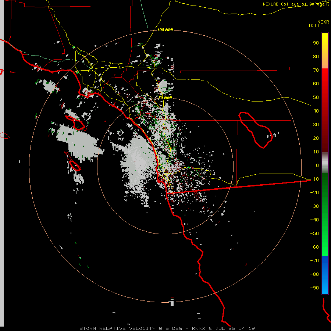The image size is (331, 331).
Task: Click the STORM RELATIVE VELOCITY caption text
Action: click(118, 328)
